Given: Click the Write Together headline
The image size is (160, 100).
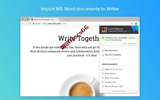Looking at the screenshot, I should coord(79,38).
